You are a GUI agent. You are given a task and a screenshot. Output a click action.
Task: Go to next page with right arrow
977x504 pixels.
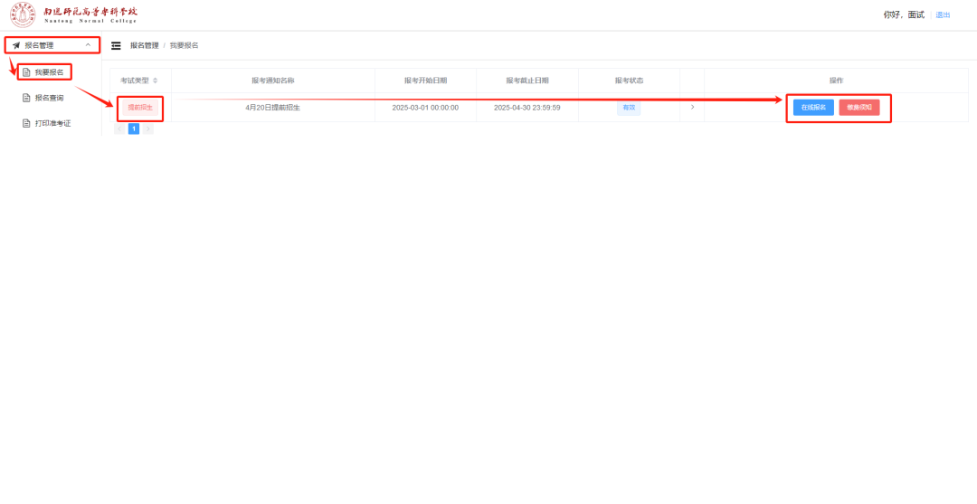[x=148, y=129]
